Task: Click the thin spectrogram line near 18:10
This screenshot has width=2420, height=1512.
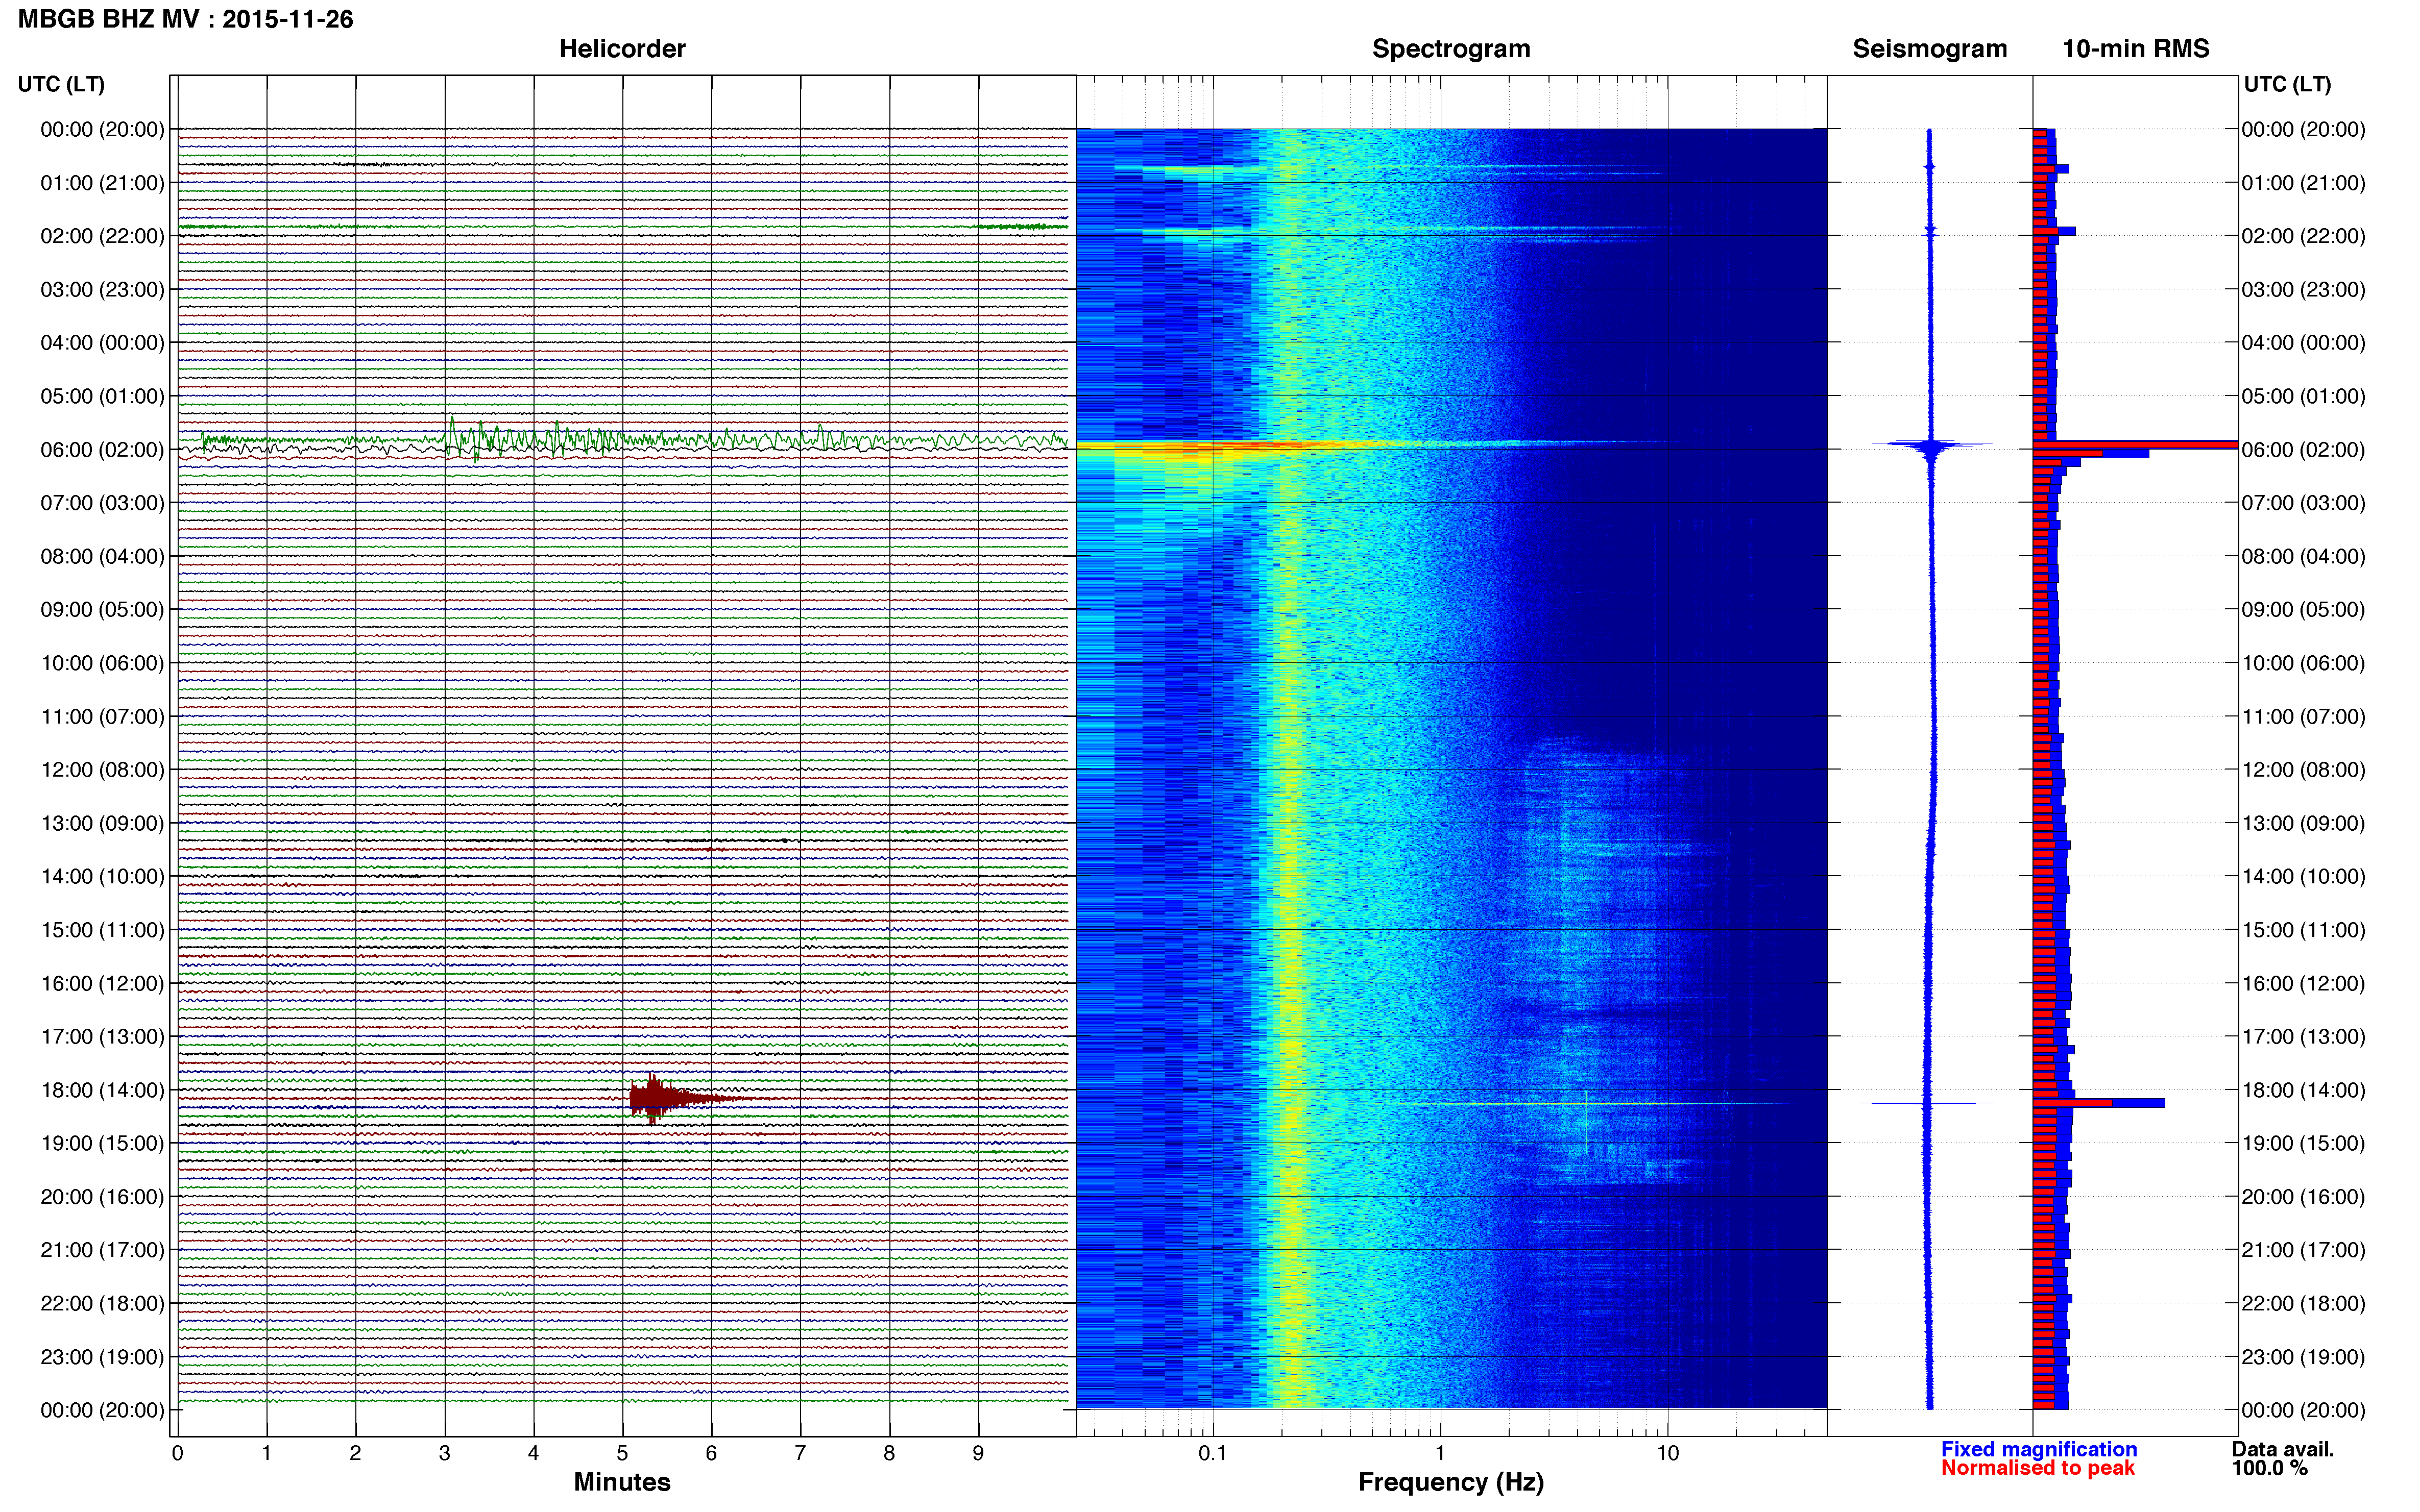Action: pos(1616,1104)
